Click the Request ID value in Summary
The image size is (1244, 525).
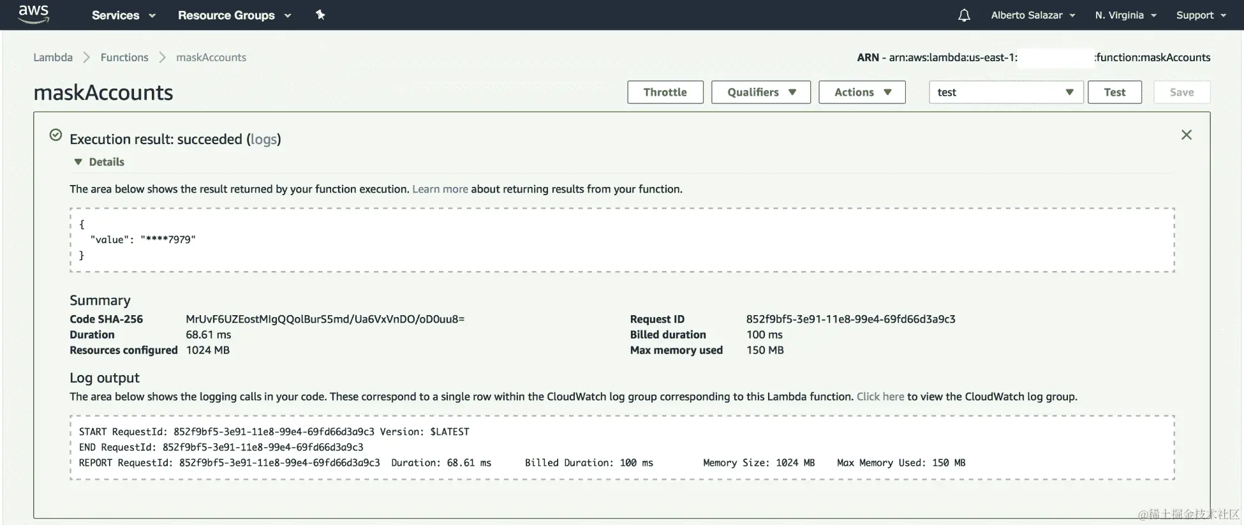click(851, 319)
